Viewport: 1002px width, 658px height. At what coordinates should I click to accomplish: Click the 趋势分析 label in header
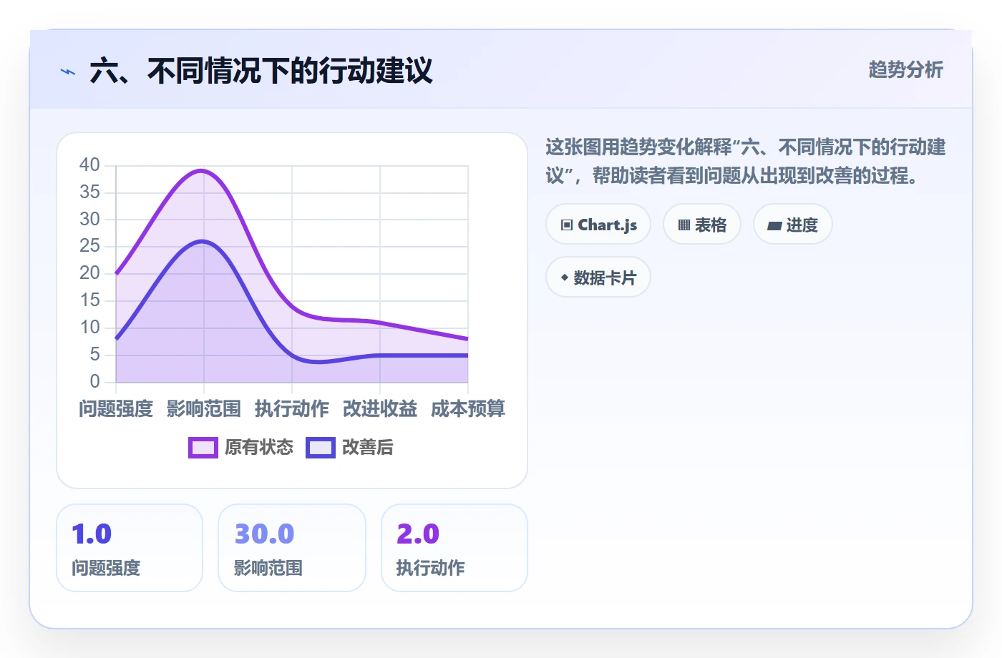click(906, 70)
